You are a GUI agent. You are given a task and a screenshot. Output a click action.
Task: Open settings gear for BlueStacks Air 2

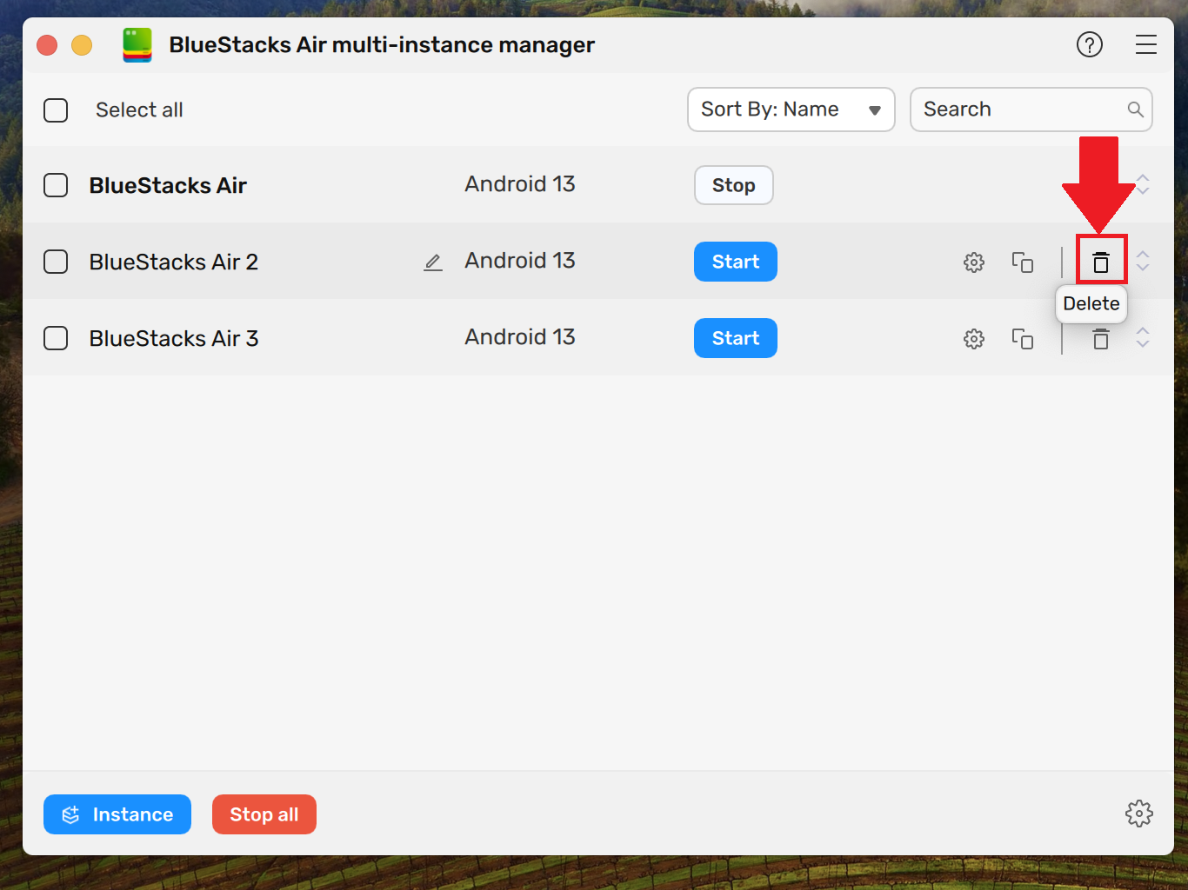click(x=974, y=262)
